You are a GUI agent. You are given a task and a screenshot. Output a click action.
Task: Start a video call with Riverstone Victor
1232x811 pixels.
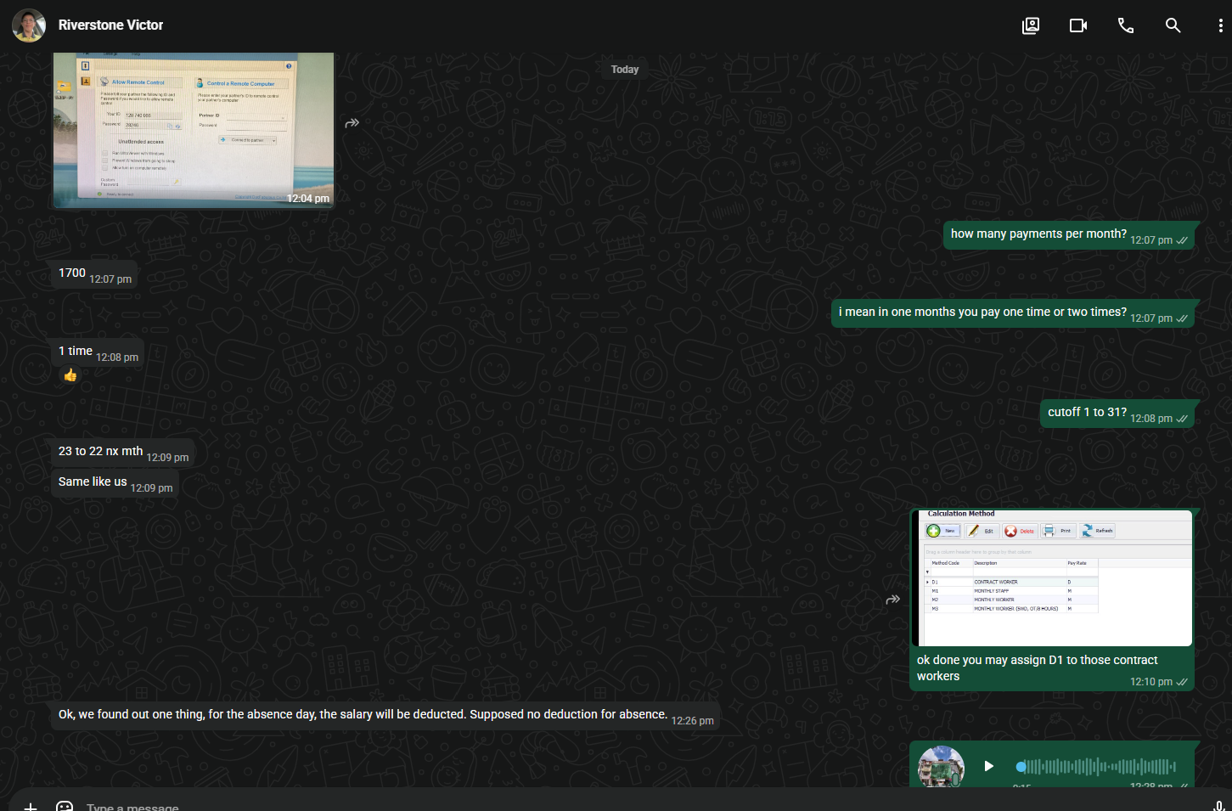tap(1078, 25)
